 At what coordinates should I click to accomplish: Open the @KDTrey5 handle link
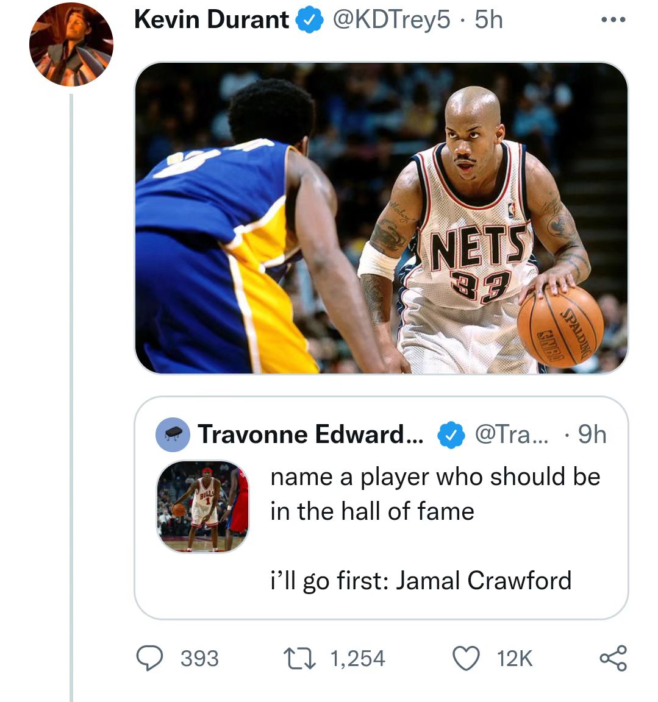click(x=391, y=20)
